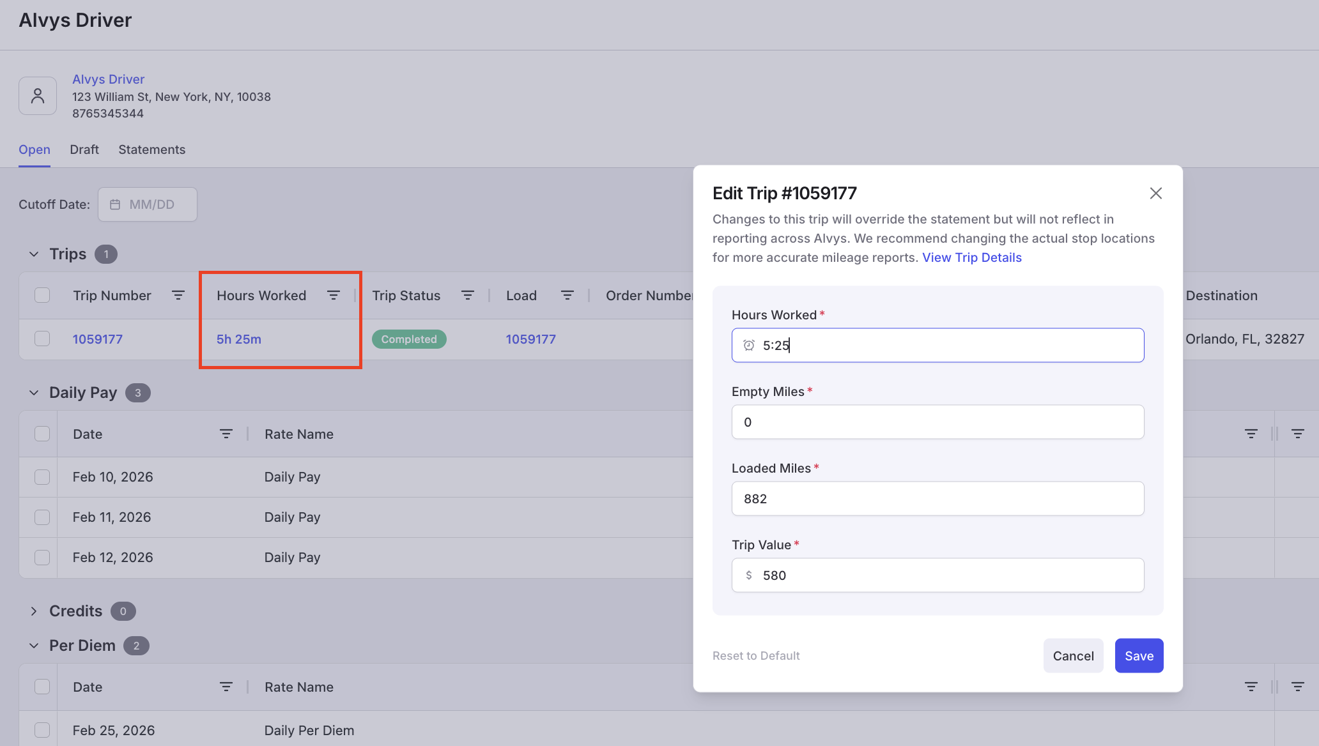Screen dimensions: 1319x746
Task: Select checkbox for Feb 12, 2026 row
Action: [x=42, y=558]
